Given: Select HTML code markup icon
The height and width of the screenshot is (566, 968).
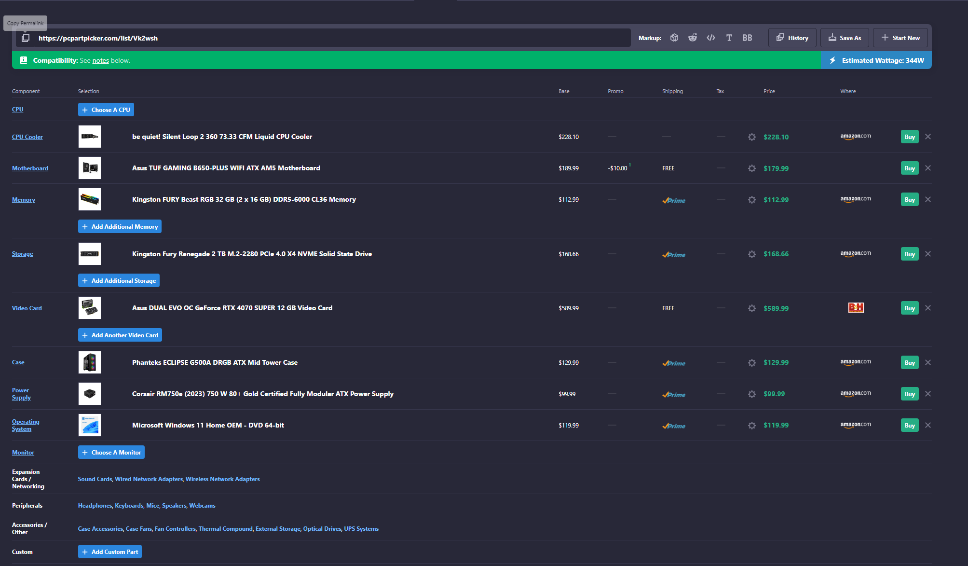Looking at the screenshot, I should click(x=711, y=38).
